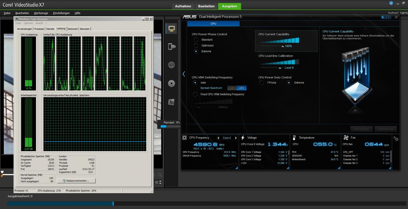Click the Core 0 selector label

(x=227, y=138)
